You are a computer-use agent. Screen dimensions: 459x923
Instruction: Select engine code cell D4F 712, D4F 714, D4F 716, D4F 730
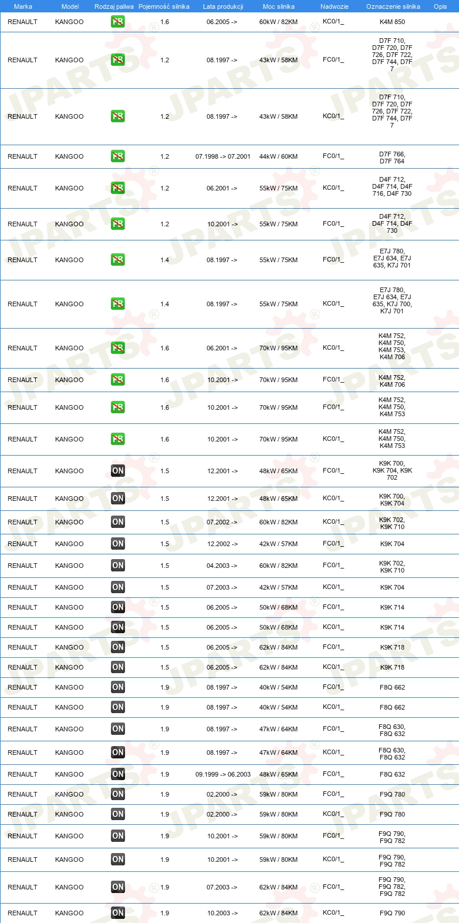pyautogui.click(x=392, y=186)
